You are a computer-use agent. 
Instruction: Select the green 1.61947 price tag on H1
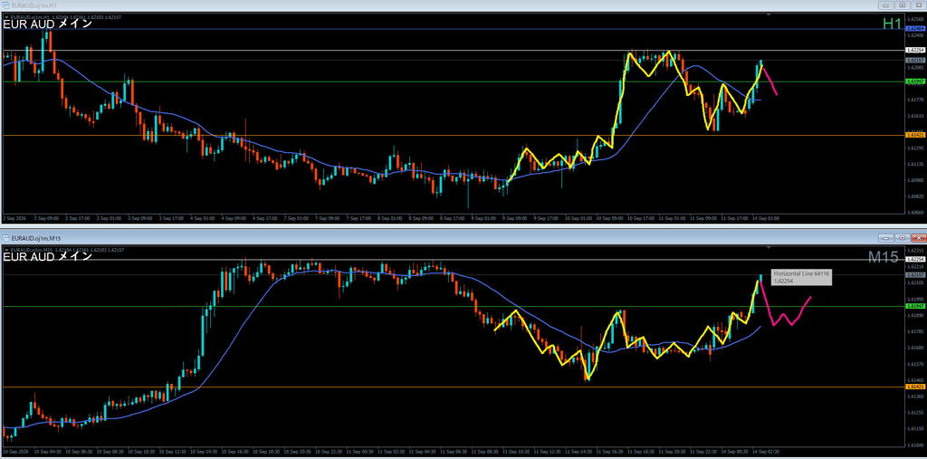(915, 81)
